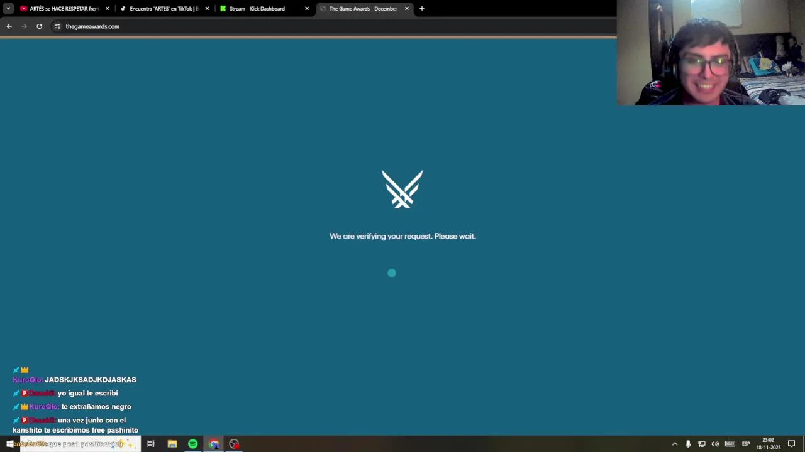The image size is (805, 452).
Task: Switch the ESP input language indicator
Action: 746,444
